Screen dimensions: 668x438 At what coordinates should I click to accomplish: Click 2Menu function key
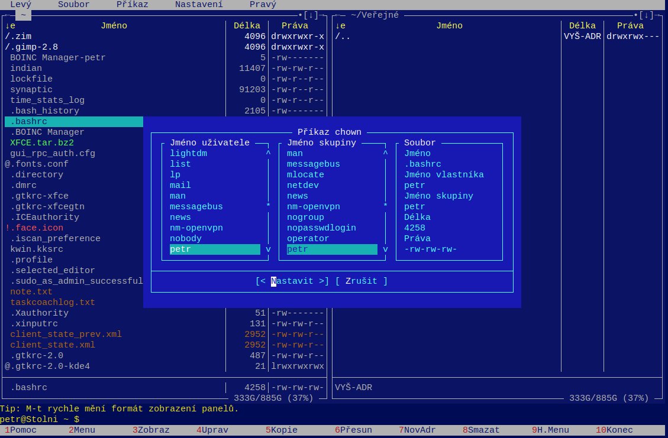82,430
